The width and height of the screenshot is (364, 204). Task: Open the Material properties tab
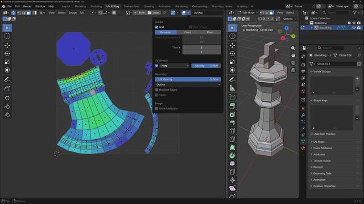point(303,148)
